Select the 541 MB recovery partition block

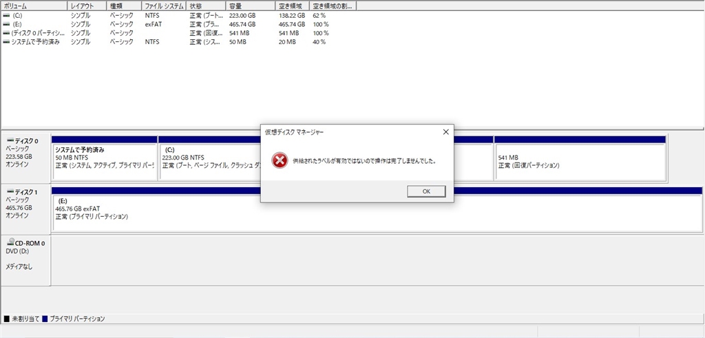pos(580,162)
